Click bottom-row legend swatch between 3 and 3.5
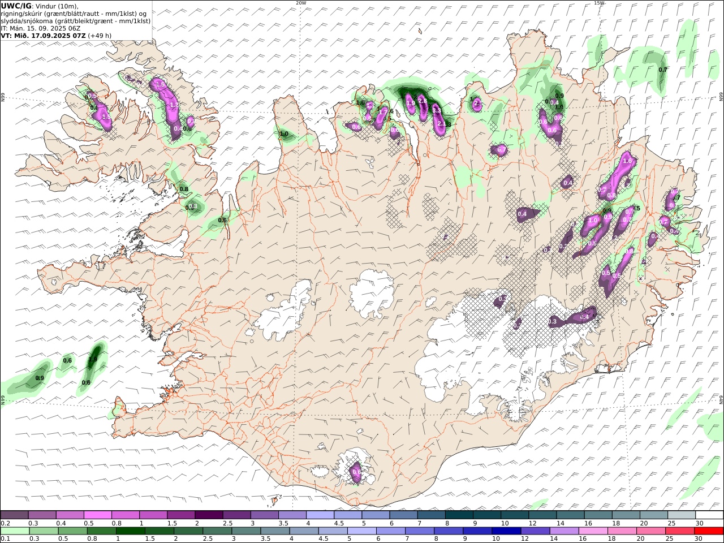This screenshot has width=724, height=543. click(x=247, y=531)
